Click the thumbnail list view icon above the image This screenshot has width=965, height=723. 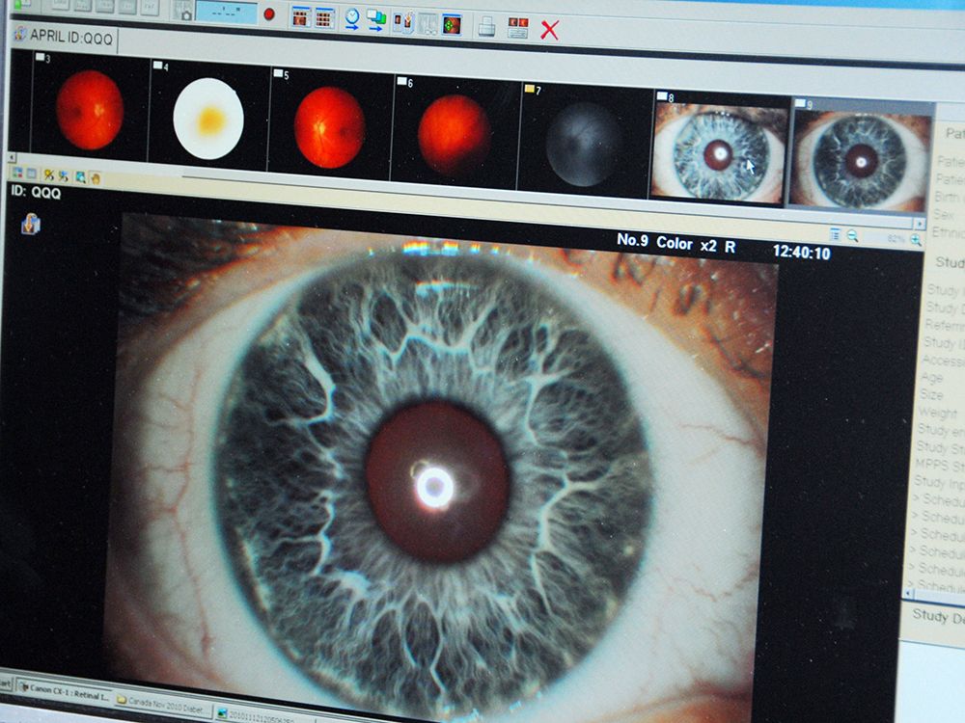(835, 232)
